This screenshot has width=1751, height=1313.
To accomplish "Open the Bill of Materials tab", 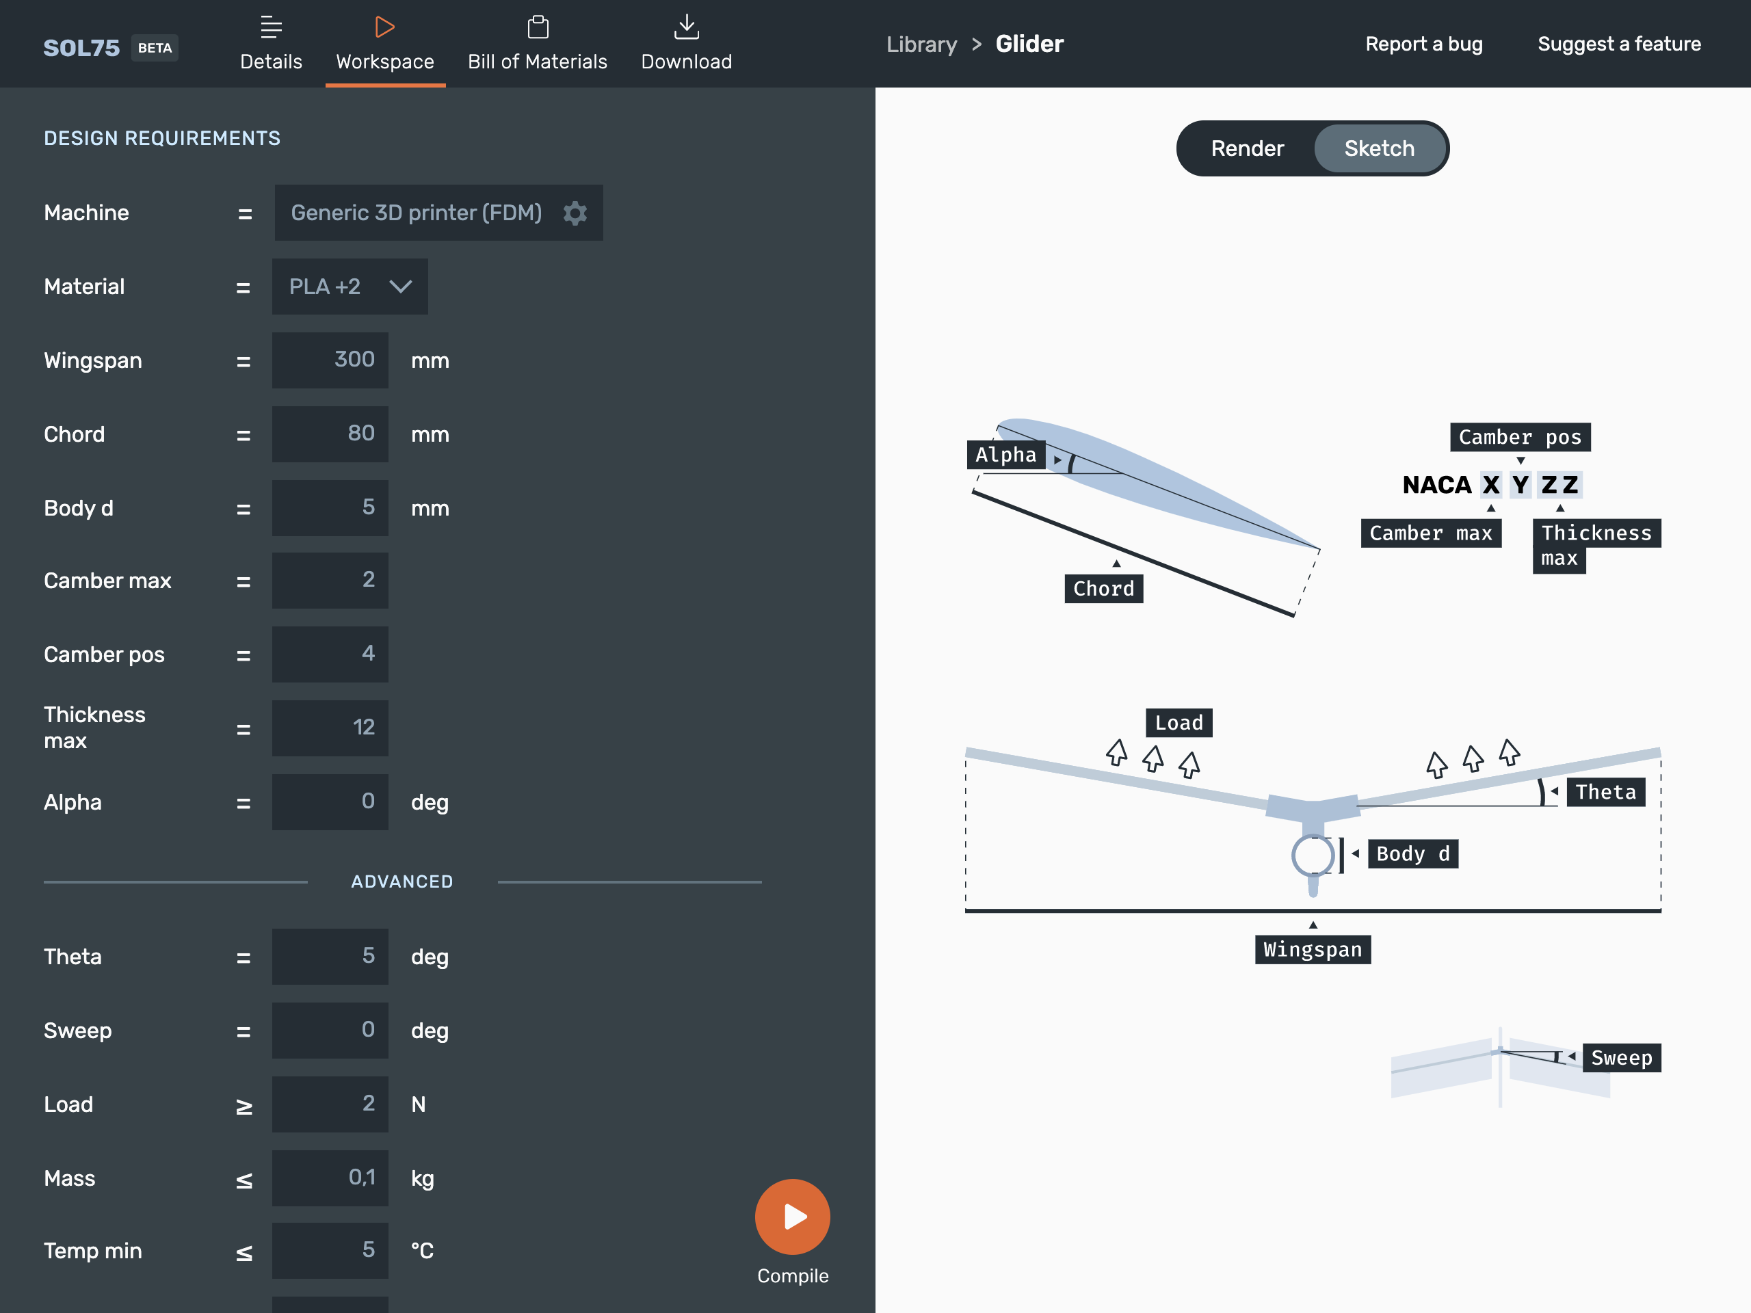I will tap(538, 61).
